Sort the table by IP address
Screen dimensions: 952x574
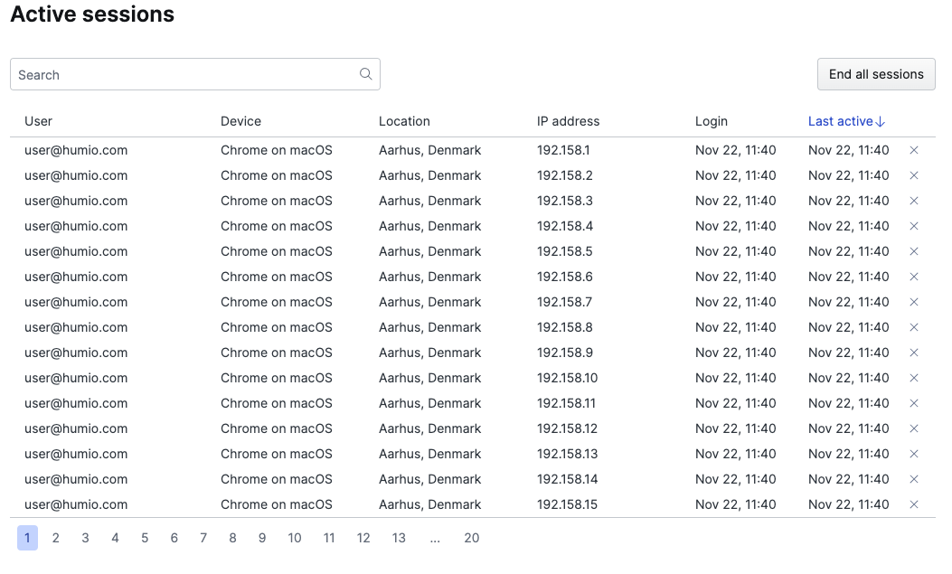568,120
